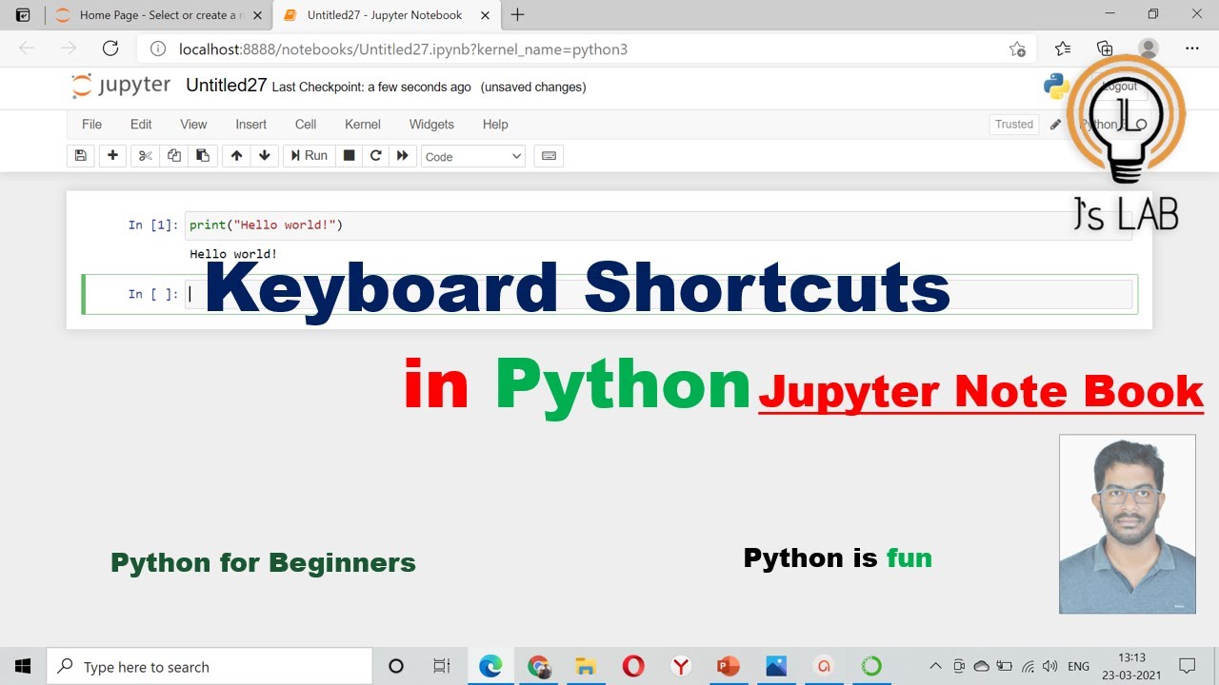Click the empty active code cell
The height and width of the screenshot is (685, 1219).
click(657, 294)
